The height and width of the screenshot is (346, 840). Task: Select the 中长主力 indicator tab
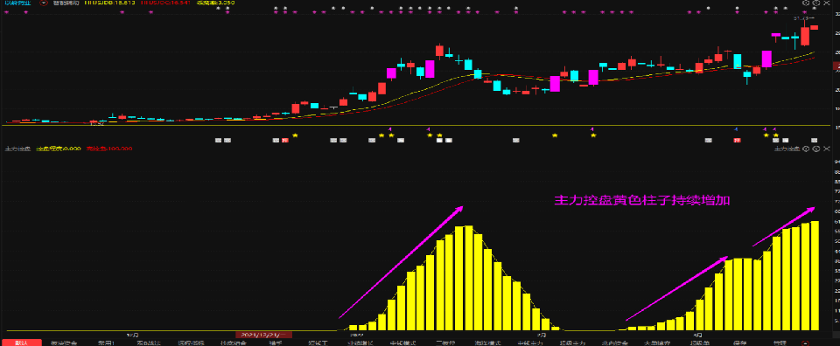[x=530, y=343]
